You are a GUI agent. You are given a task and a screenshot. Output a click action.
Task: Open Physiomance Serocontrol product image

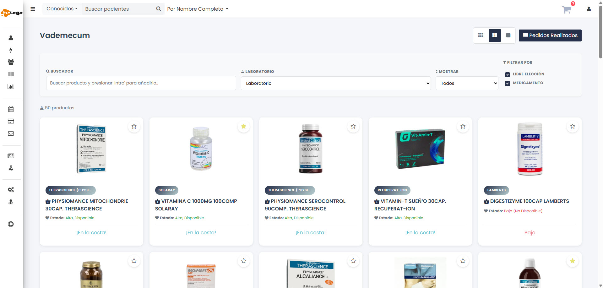(311, 149)
